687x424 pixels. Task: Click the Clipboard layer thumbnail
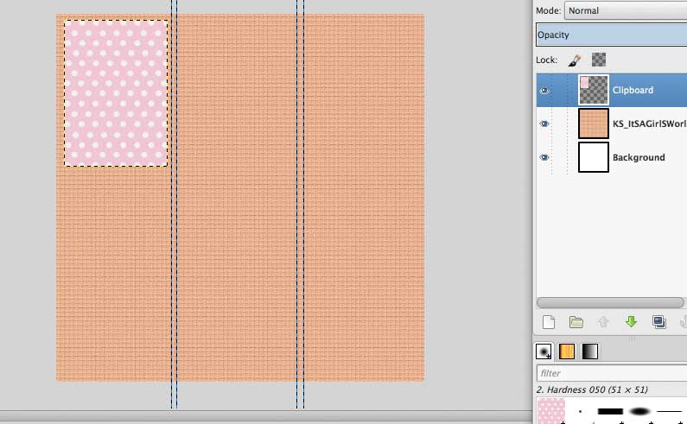click(x=594, y=90)
